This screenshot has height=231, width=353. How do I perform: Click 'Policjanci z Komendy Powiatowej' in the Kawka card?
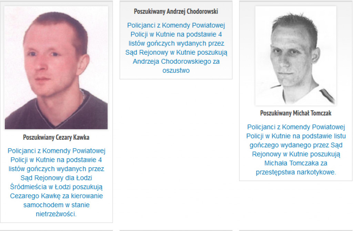point(56,151)
